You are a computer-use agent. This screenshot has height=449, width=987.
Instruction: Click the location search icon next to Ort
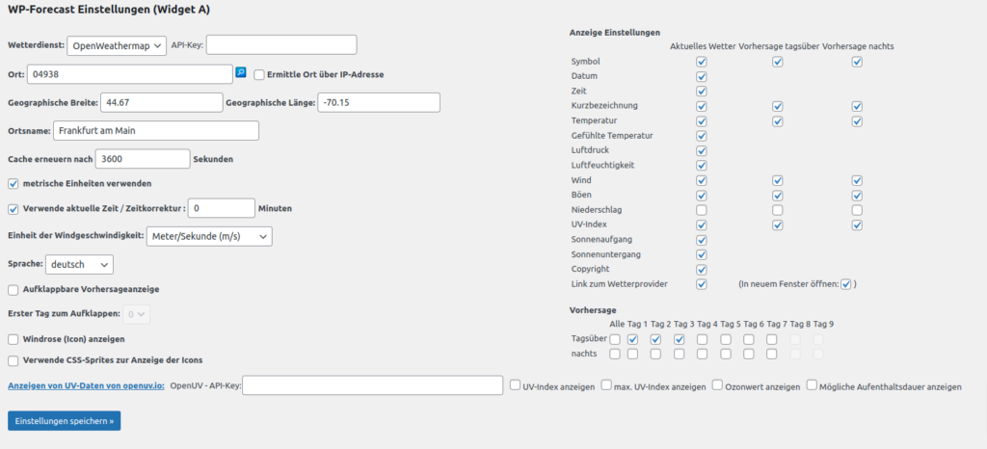pos(240,73)
